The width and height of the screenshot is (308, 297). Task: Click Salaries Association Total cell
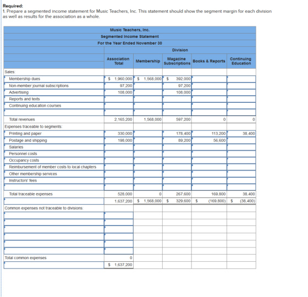tap(119, 147)
